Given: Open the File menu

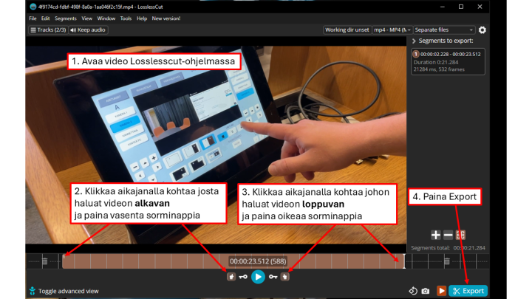Looking at the screenshot, I should tap(33, 18).
